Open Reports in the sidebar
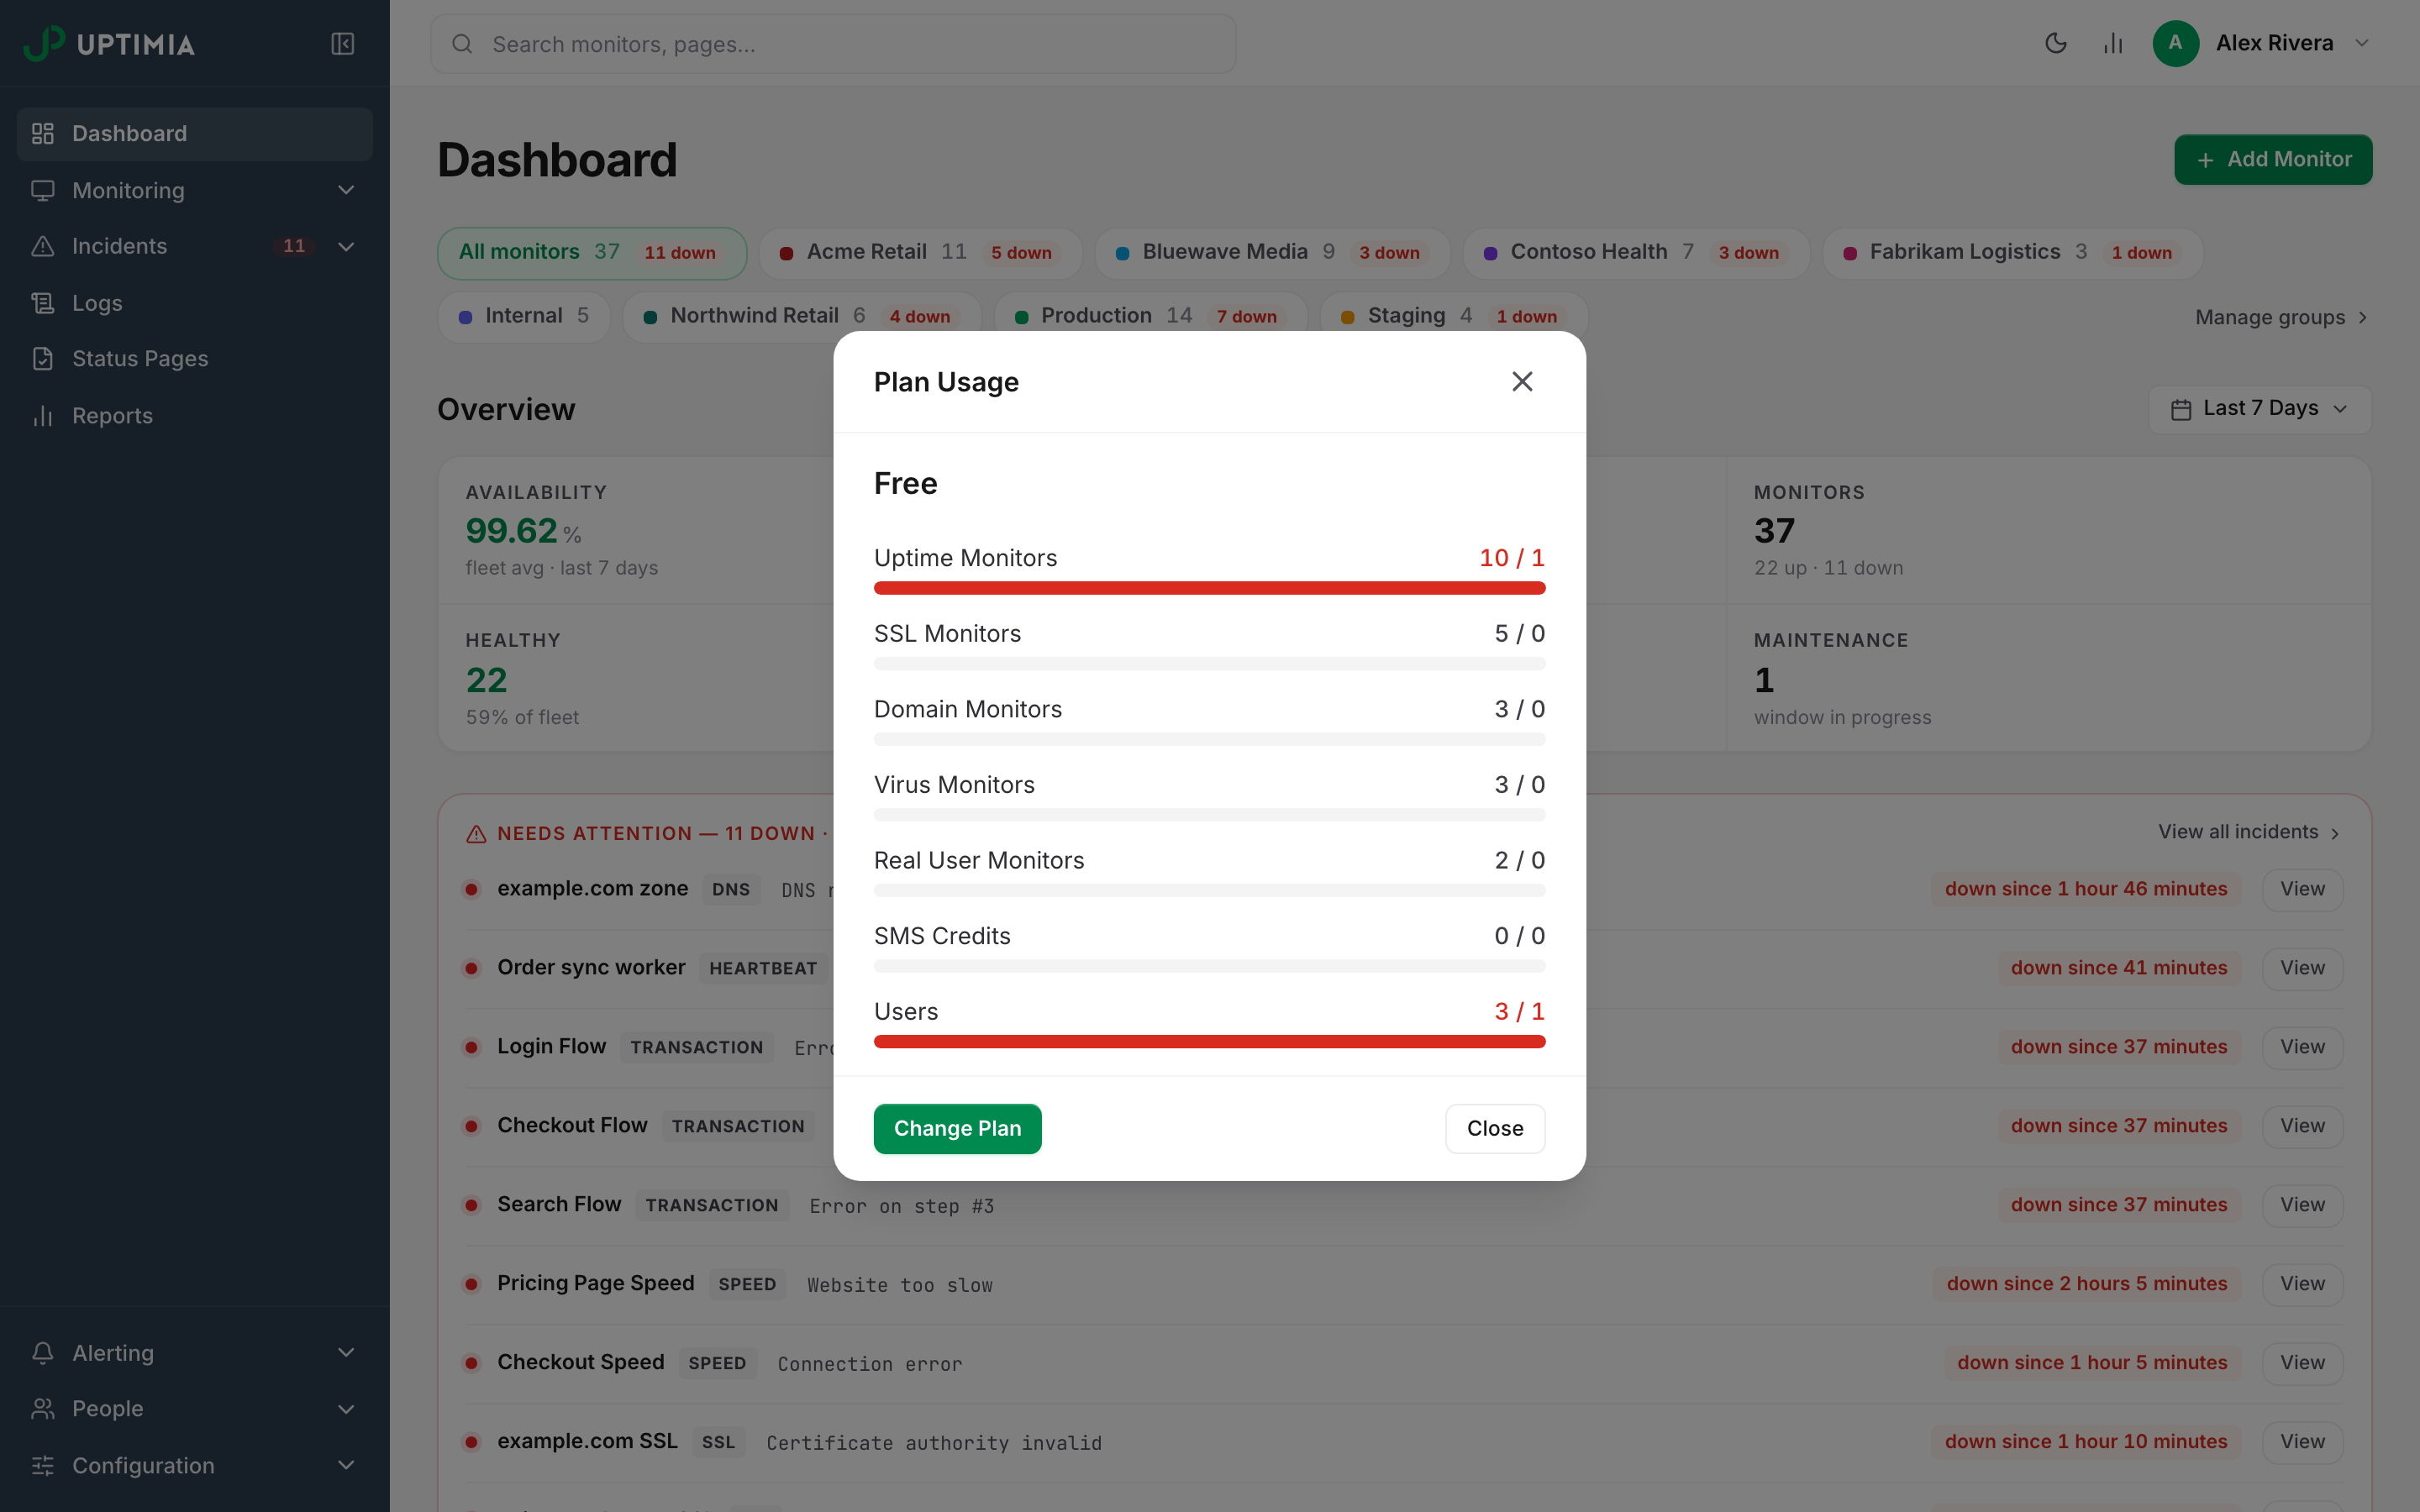 click(195, 415)
